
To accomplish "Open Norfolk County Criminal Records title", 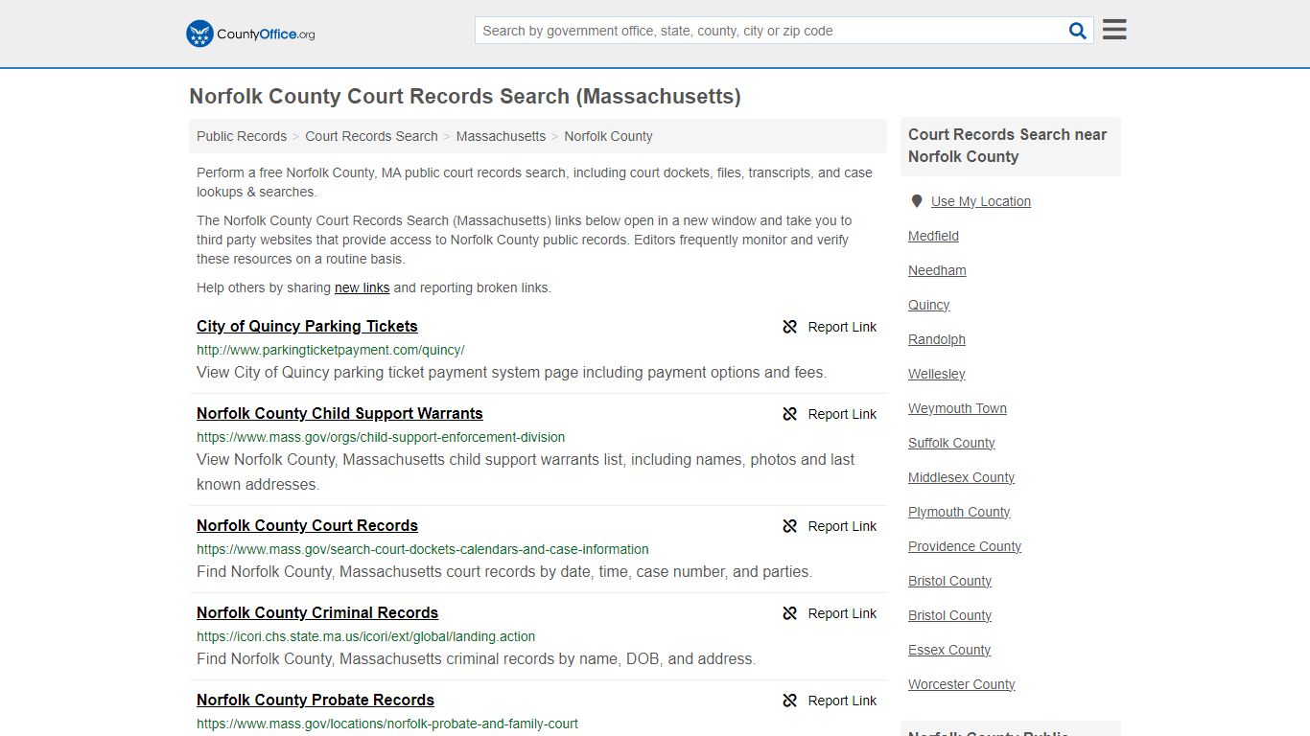I will pyautogui.click(x=317, y=612).
